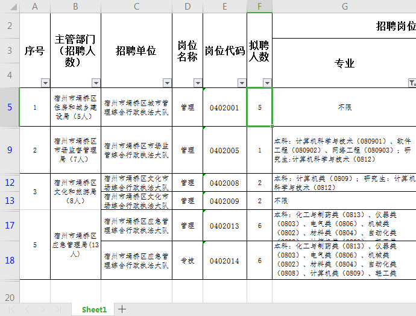The width and height of the screenshot is (416, 316).
Task: Open the 岗位代码 filter dropdown arrow
Action: [x=242, y=83]
